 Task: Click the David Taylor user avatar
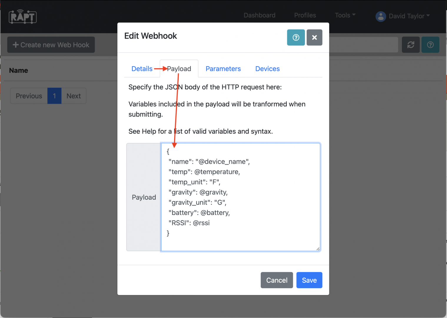(x=380, y=16)
